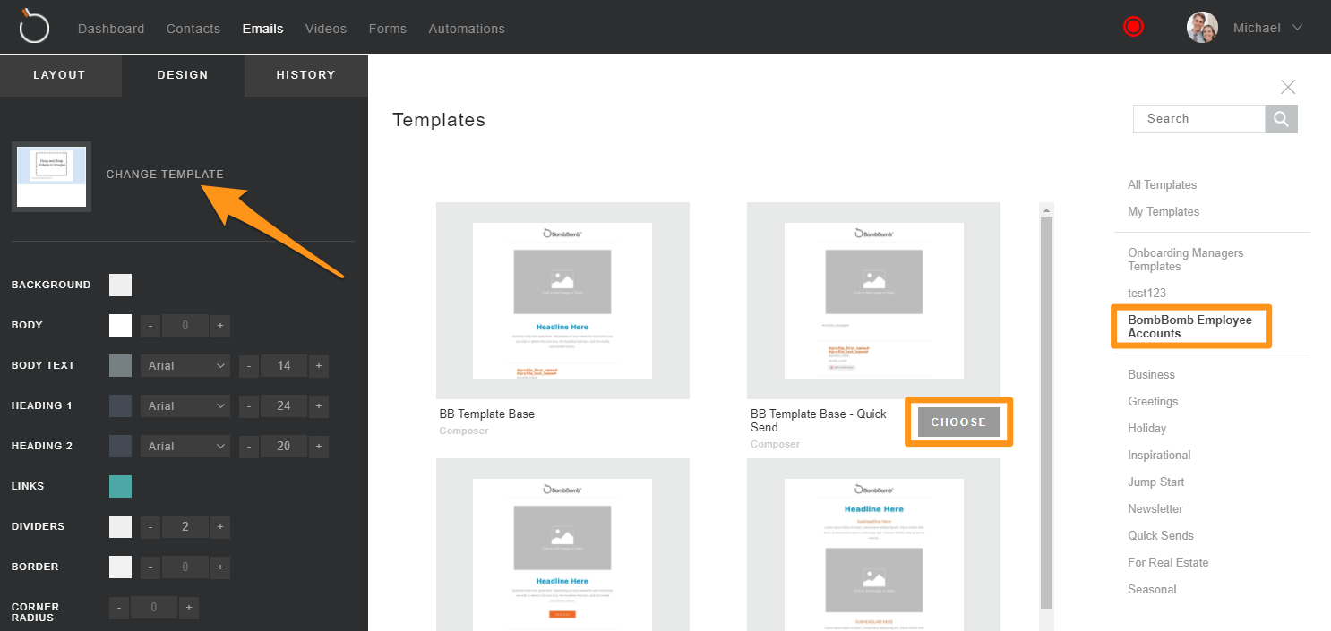The width and height of the screenshot is (1331, 631).
Task: Decrease the Body value with minus
Action: tap(150, 326)
